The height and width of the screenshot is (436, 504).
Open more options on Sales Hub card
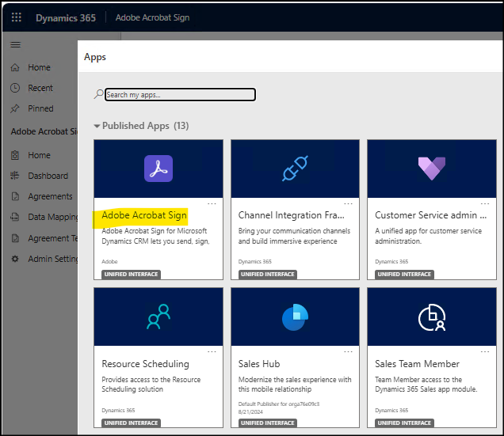[348, 351]
